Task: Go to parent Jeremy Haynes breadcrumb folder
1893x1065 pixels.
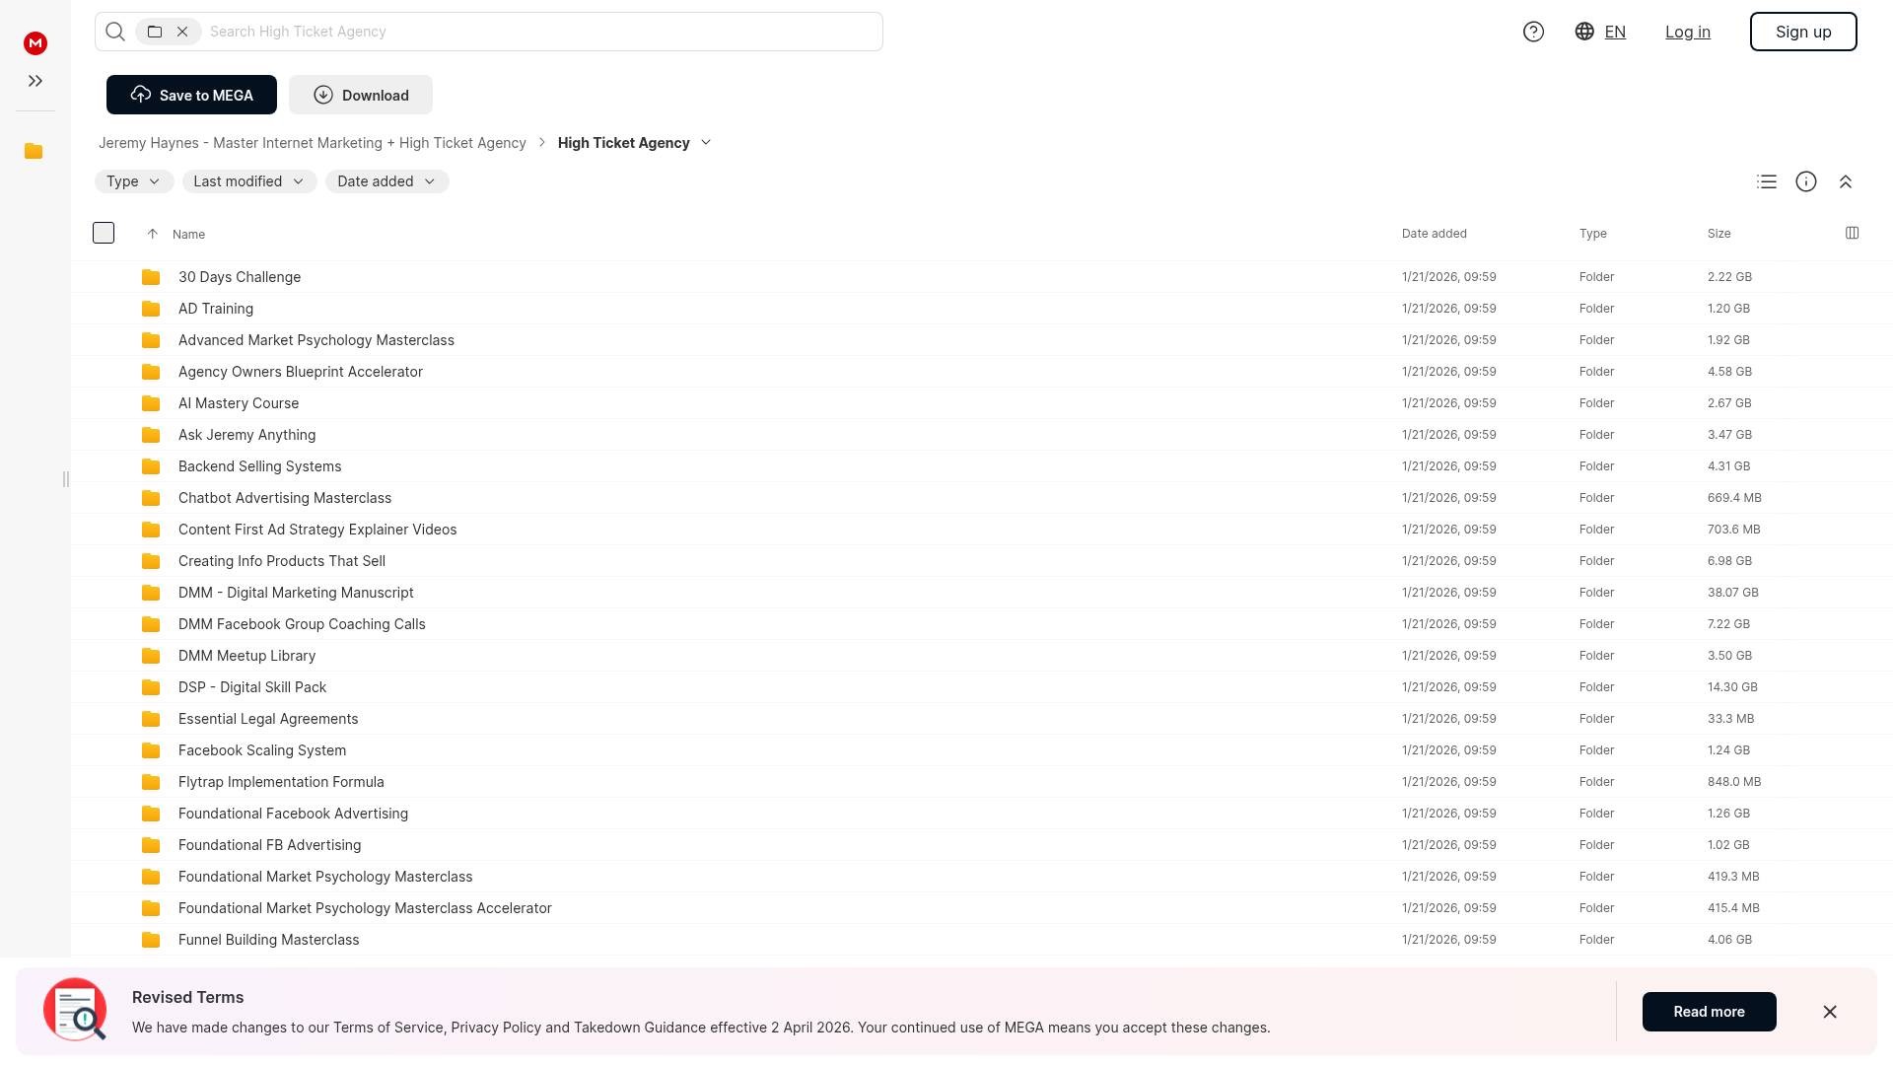Action: pyautogui.click(x=312, y=143)
